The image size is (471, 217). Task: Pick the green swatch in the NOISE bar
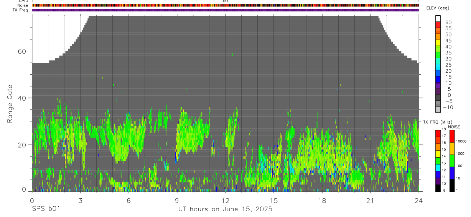[x=452, y=161]
